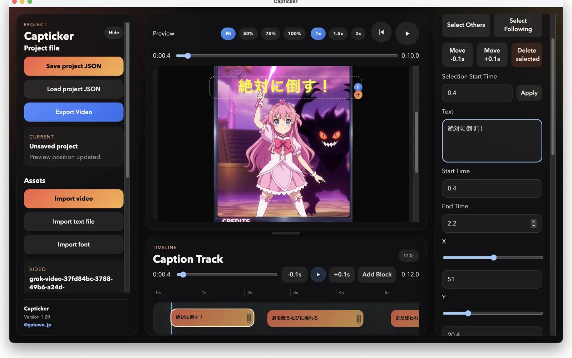Apply the selection start time
Screen dimensions: 572x358
point(529,93)
